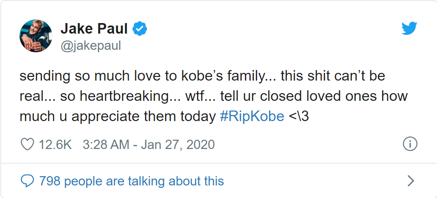Click the blank footer space before the chevron
This screenshot has width=437, height=198.
click(x=315, y=181)
